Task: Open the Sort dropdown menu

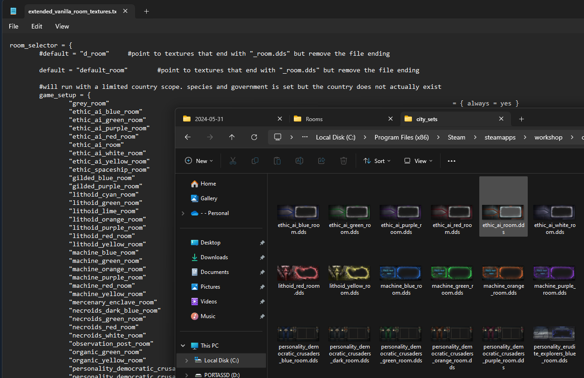Action: (x=377, y=161)
